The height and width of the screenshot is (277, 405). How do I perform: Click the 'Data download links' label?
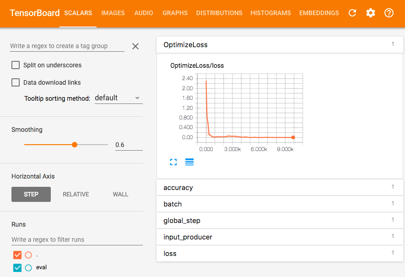click(52, 82)
